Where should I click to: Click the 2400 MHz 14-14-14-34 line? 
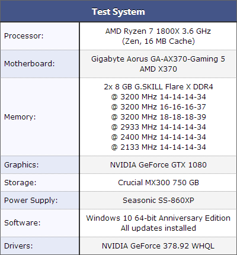[x=158, y=137]
